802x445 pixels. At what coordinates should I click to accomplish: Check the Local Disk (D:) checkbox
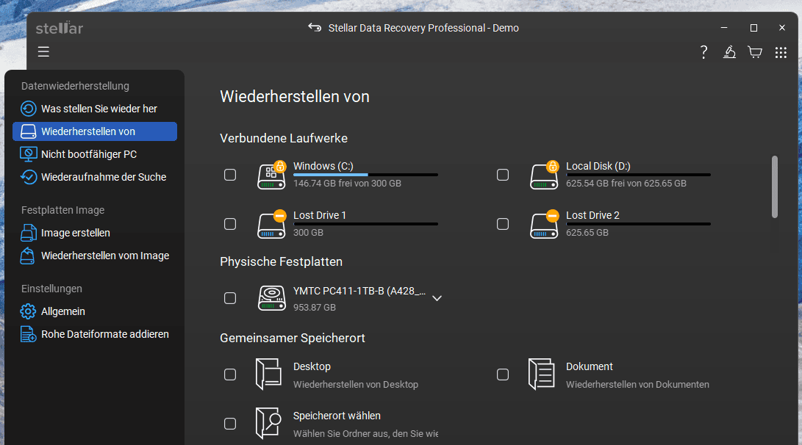503,175
